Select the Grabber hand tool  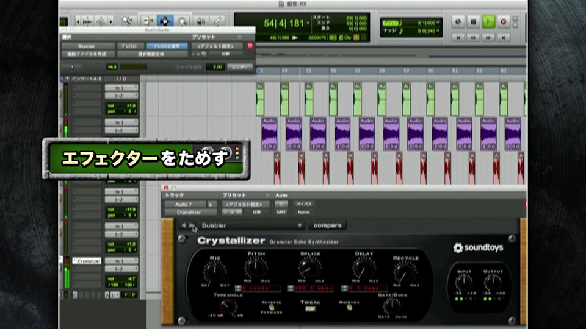click(183, 21)
